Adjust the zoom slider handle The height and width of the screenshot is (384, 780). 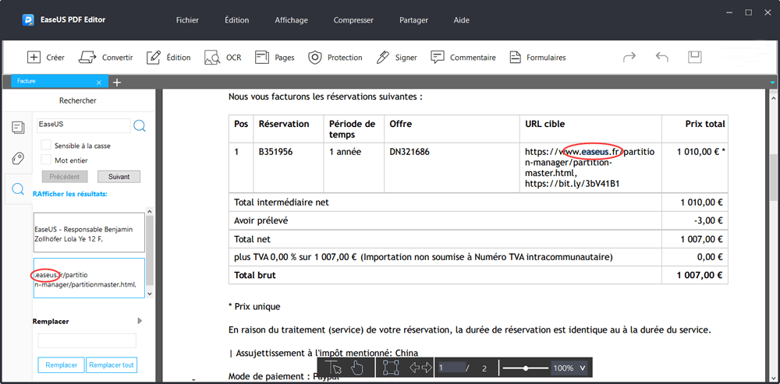pyautogui.click(x=526, y=368)
